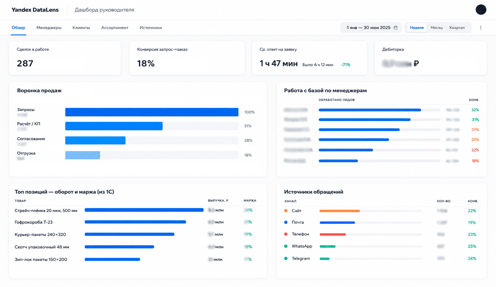The height and width of the screenshot is (287, 496).
Task: Click the Стрейч-плёнка 20 мкм, 500 мм label
Action: click(x=46, y=210)
